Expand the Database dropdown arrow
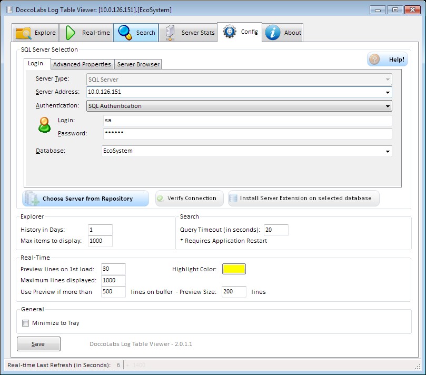 tap(388, 151)
